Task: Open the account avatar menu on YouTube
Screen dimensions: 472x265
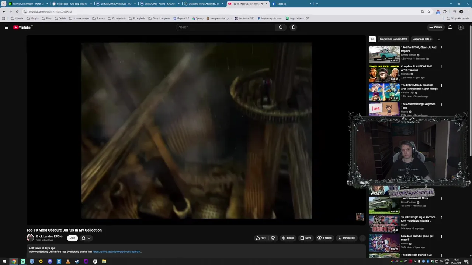Action: (461, 27)
